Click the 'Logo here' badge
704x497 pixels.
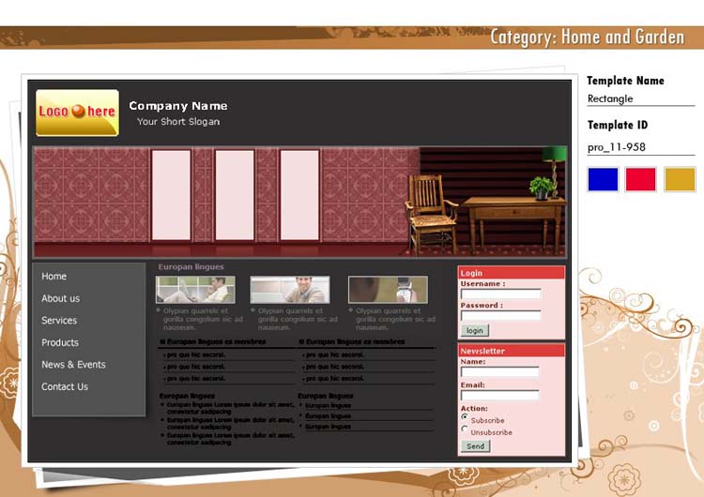click(x=77, y=113)
